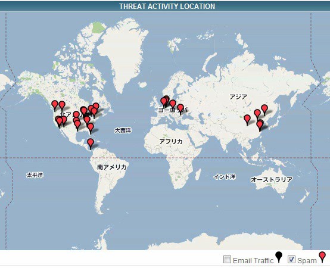This screenshot has width=330, height=268.
Task: Enable the Email Traffic checkbox
Action: point(228,260)
